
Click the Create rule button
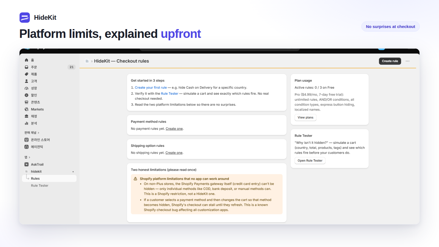(390, 61)
